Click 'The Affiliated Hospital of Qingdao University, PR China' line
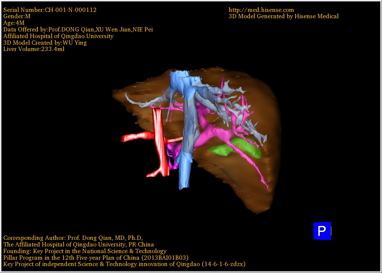The image size is (382, 273). [x=79, y=245]
